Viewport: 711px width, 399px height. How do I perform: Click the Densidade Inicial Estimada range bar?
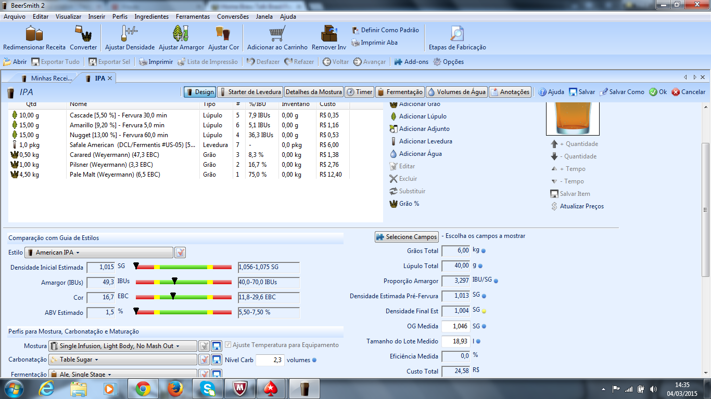tap(183, 267)
